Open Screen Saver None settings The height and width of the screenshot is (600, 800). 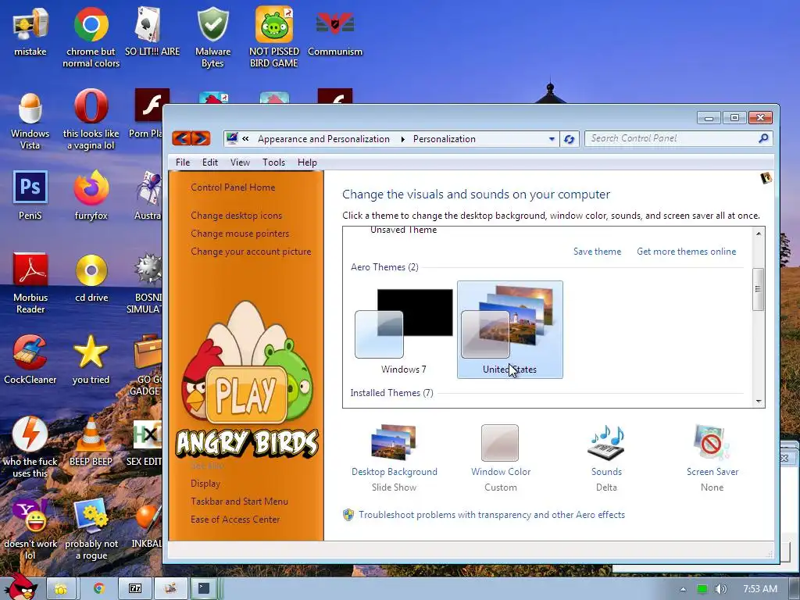712,457
